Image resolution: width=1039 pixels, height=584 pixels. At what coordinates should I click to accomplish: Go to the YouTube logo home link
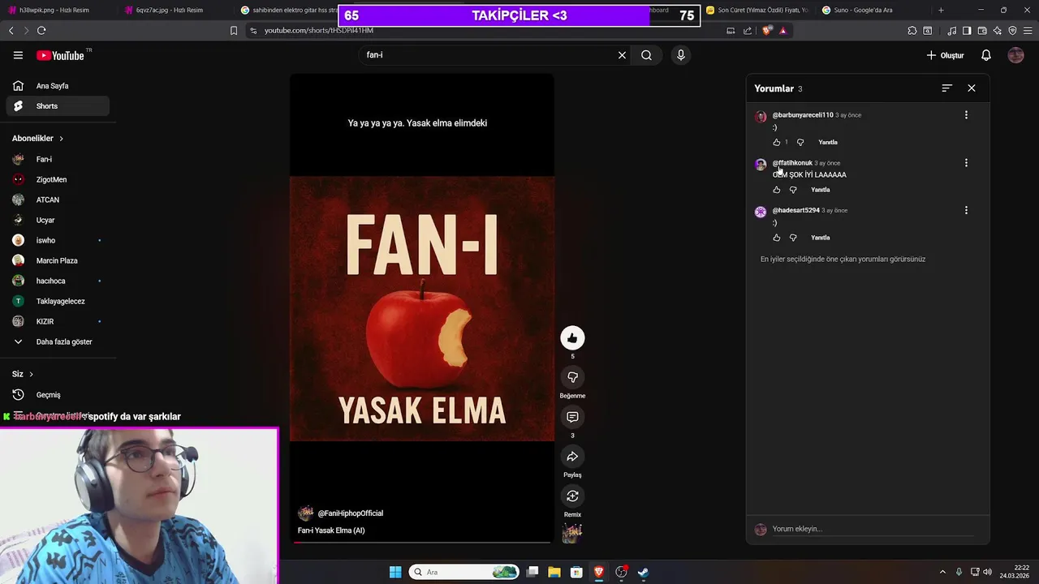coord(61,55)
